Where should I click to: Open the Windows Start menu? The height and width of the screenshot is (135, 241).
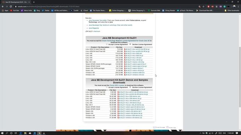click(2, 133)
